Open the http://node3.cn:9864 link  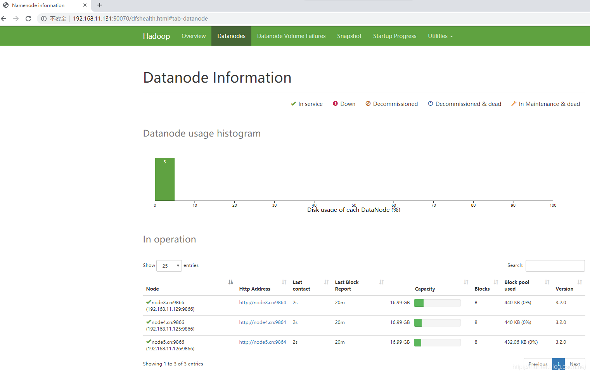(263, 303)
